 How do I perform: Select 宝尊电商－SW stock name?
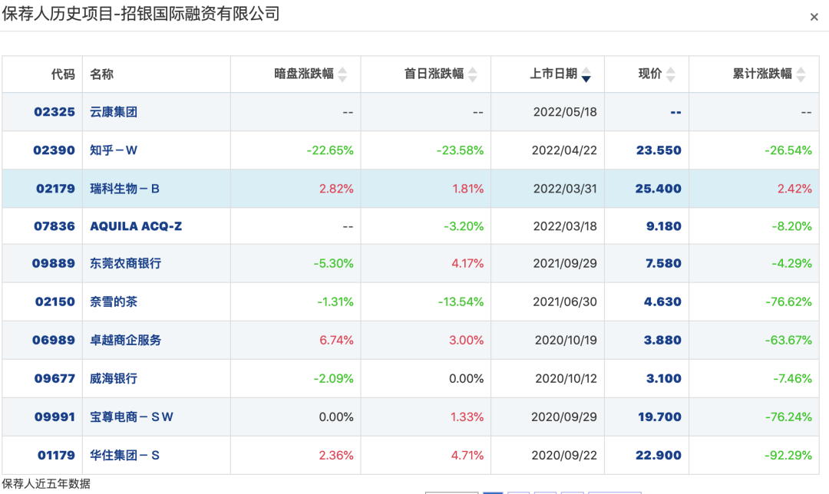pyautogui.click(x=132, y=417)
